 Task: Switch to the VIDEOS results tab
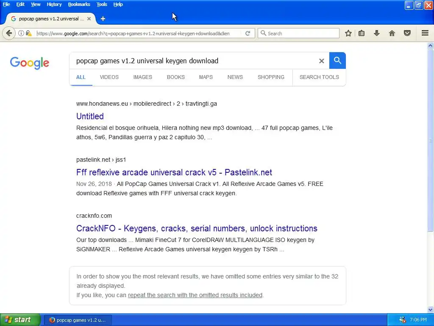[x=109, y=77]
